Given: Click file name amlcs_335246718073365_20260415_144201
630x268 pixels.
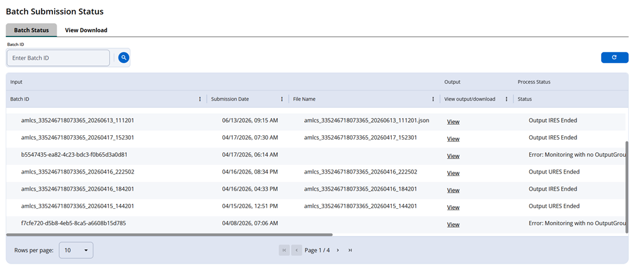Looking at the screenshot, I should pos(360,206).
